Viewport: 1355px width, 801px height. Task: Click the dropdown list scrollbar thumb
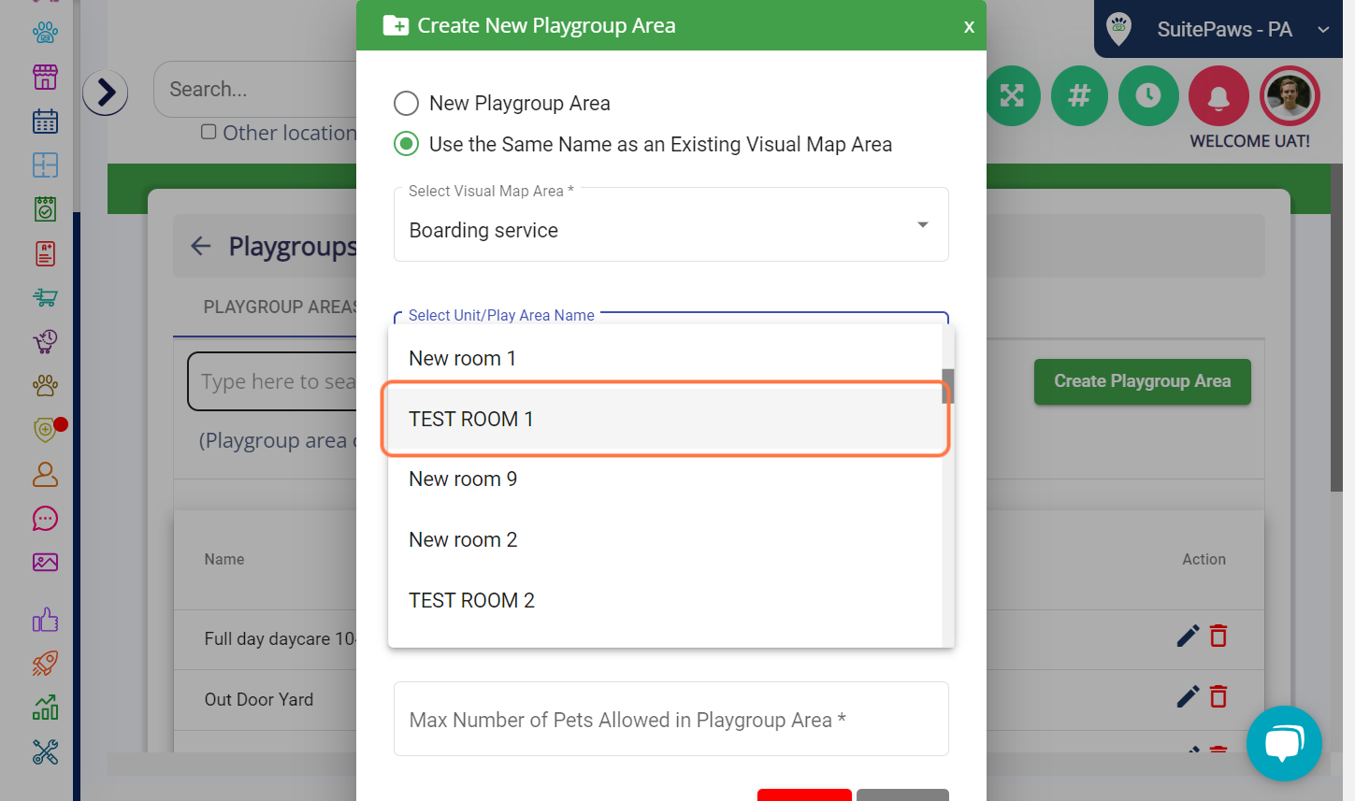point(948,386)
